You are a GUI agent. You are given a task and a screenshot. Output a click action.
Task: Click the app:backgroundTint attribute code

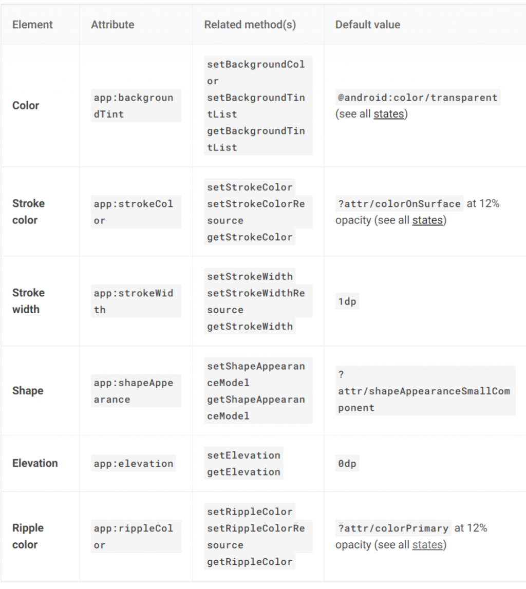pos(134,106)
